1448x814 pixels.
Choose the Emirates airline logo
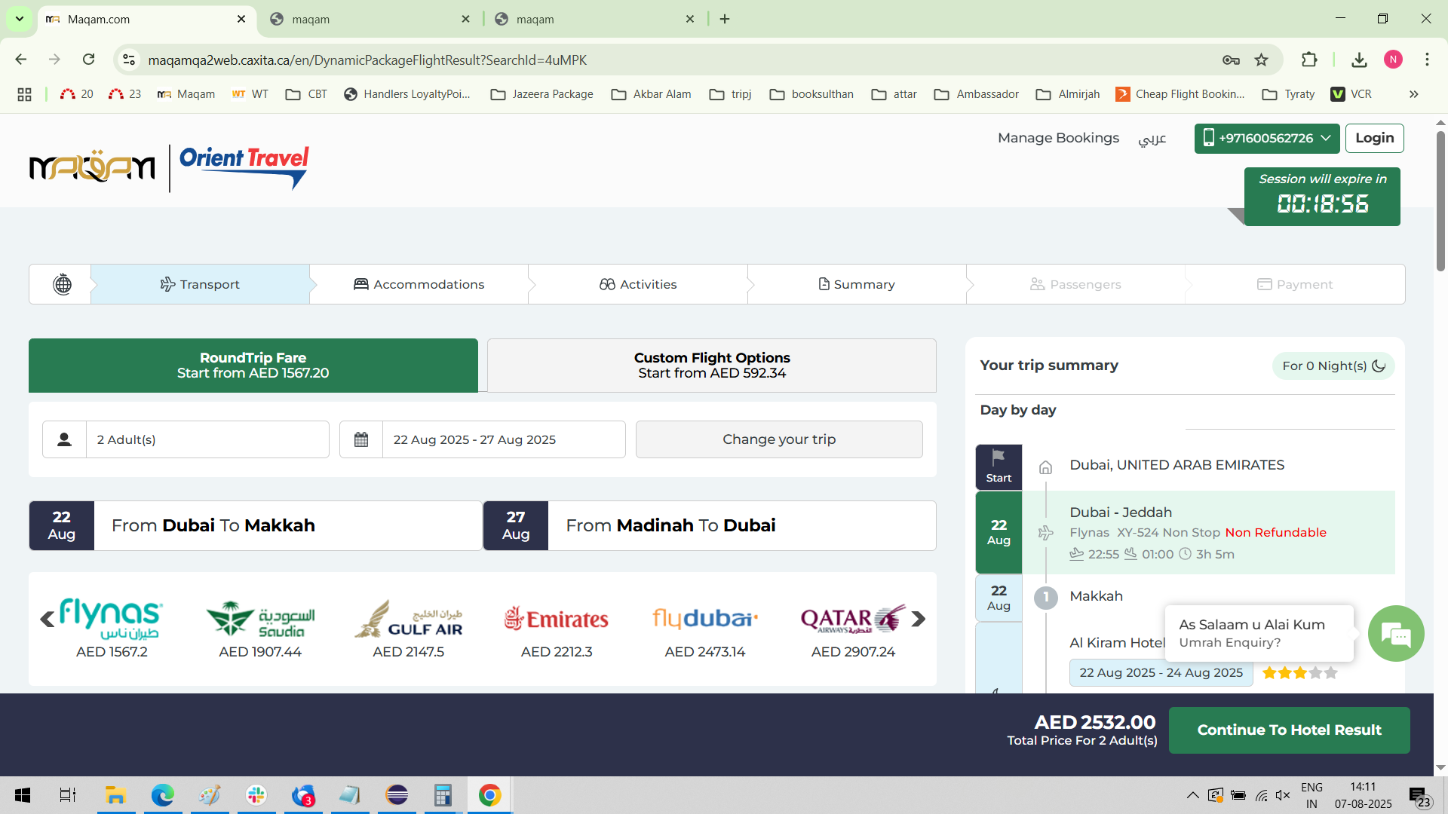[557, 619]
